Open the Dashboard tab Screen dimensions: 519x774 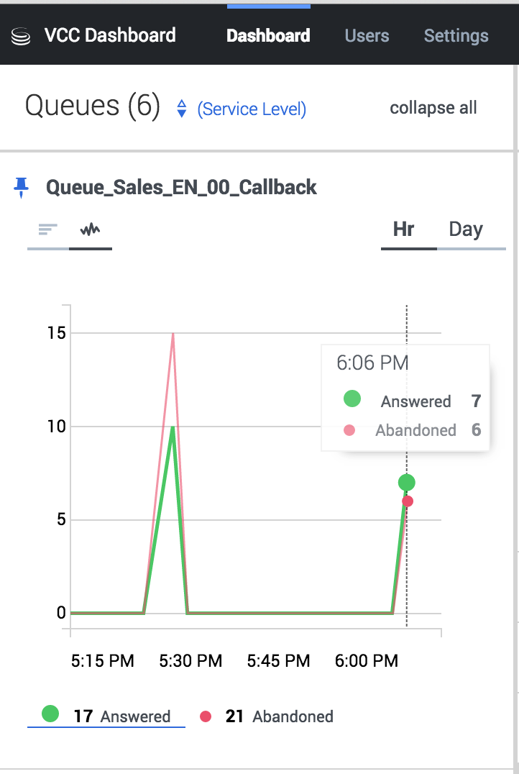tap(268, 36)
